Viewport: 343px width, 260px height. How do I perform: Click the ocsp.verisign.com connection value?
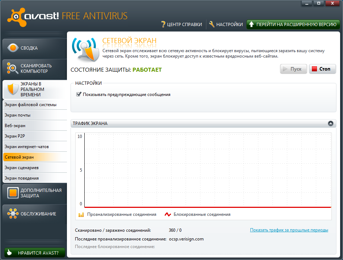tap(186, 239)
